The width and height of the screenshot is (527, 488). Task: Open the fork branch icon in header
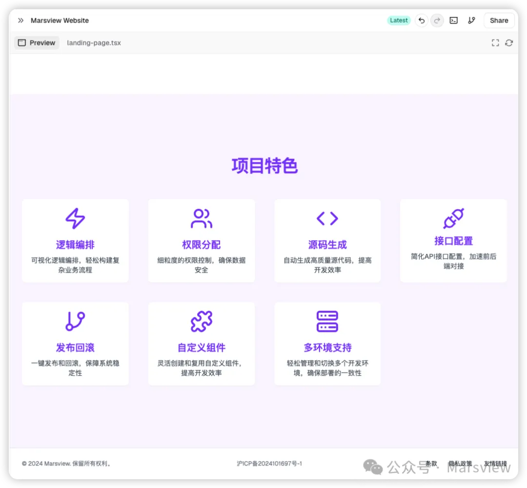click(471, 20)
